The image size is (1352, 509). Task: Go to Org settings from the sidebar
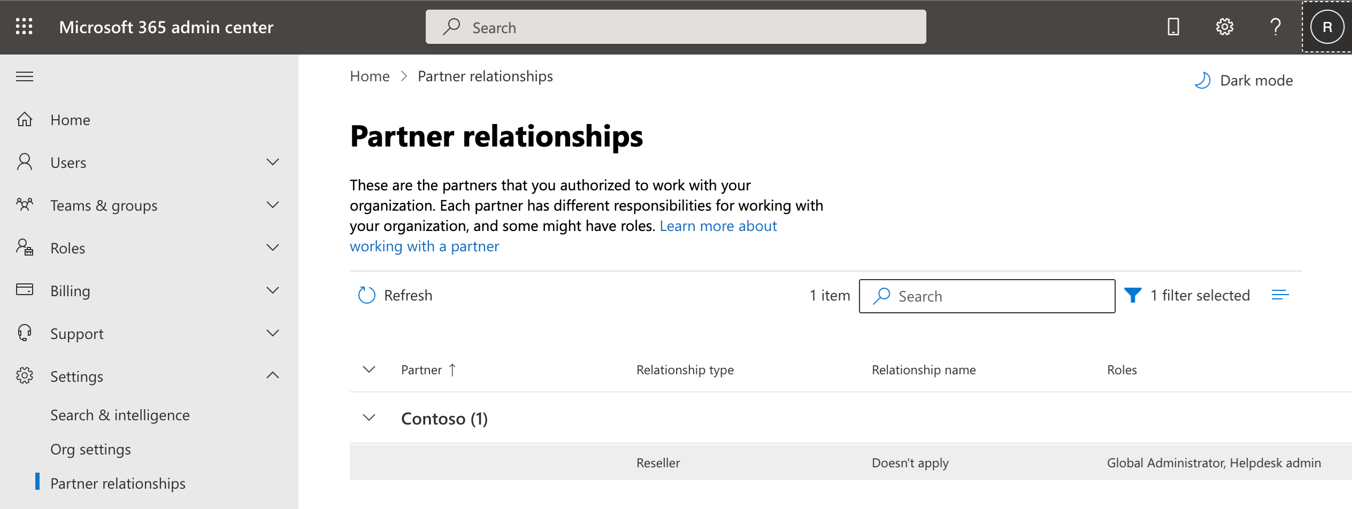click(90, 449)
